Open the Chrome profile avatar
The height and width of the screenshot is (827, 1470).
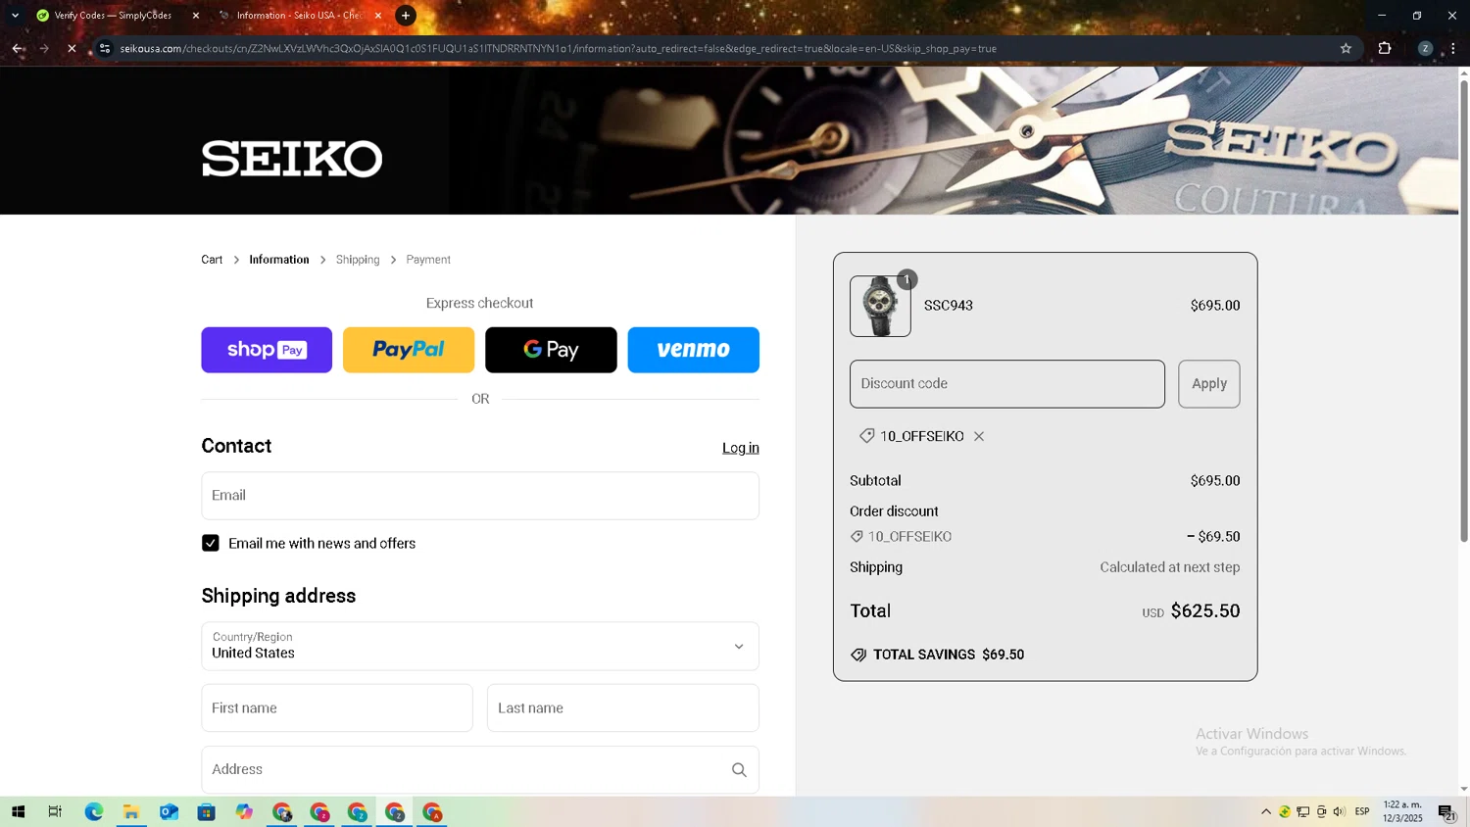[x=1425, y=48]
